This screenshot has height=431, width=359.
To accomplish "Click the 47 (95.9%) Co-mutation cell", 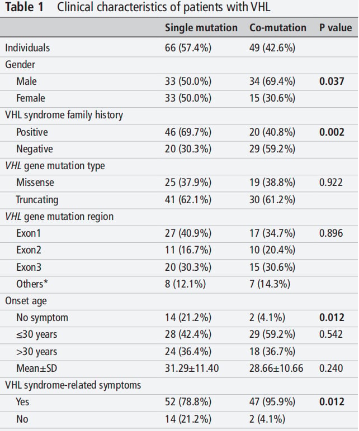I will (x=272, y=402).
